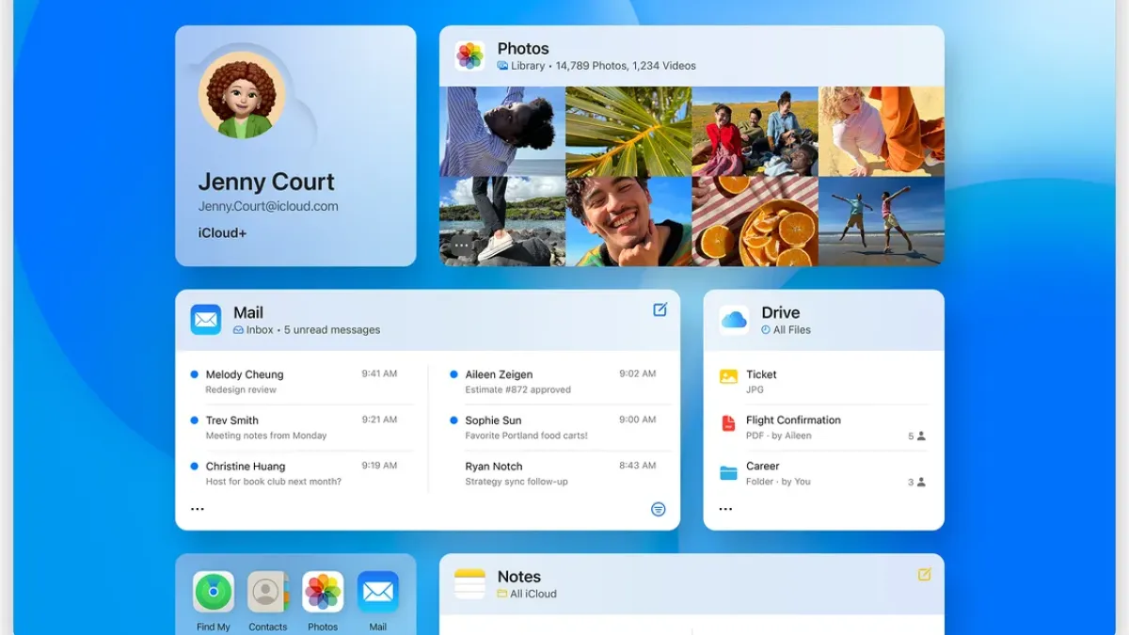Screen dimensions: 1129x635
Task: Open the Ticket file row
Action: pyautogui.click(x=823, y=381)
